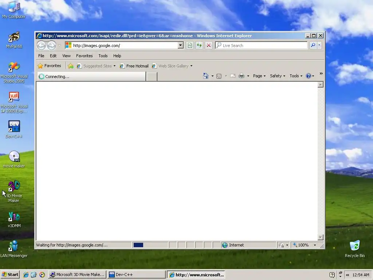Click the Print icon
Screen dimensions: 373x280
[x=242, y=76]
